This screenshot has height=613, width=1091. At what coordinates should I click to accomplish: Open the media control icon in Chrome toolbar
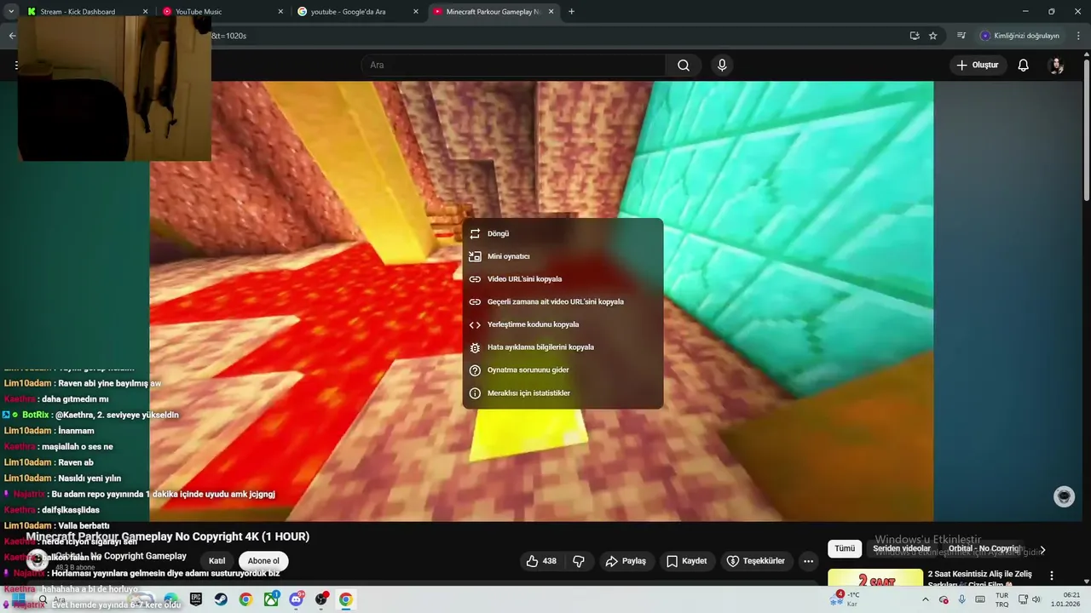point(961,36)
